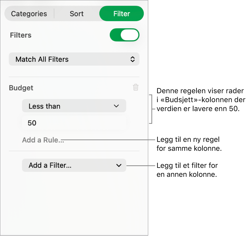The width and height of the screenshot is (247, 236).
Task: Expand the Less than rule dropdown
Action: coord(74,106)
